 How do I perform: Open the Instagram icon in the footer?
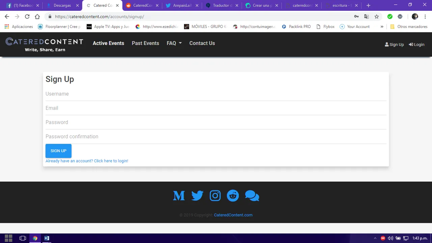(x=215, y=196)
